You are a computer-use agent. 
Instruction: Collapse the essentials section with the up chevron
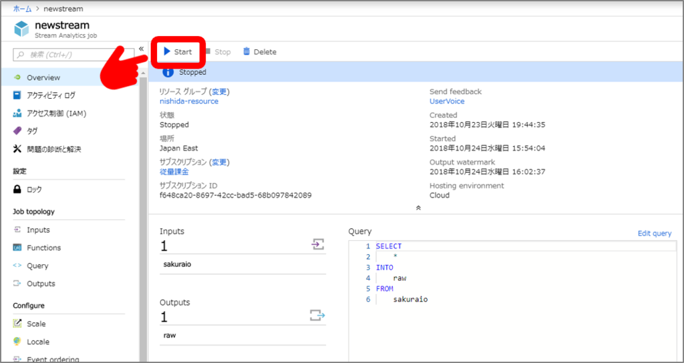click(x=418, y=208)
